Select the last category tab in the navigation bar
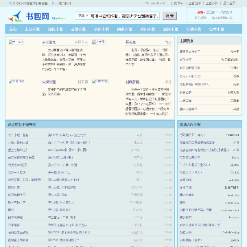 pos(216,29)
